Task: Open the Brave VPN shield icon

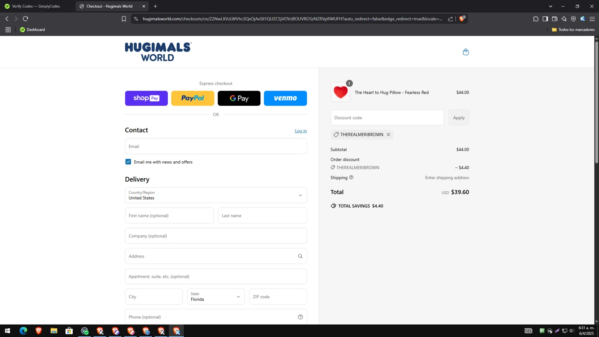Action: [x=573, y=19]
